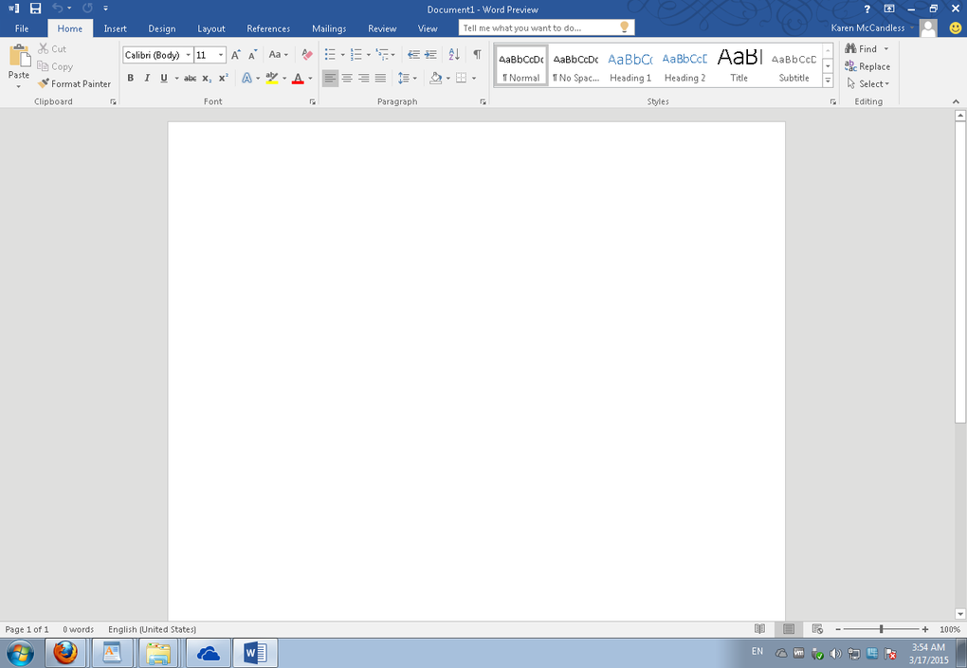The height and width of the screenshot is (668, 967).
Task: Click the Format Painter button
Action: tap(75, 83)
